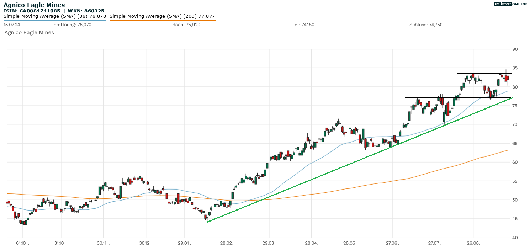The image size is (530, 245).
Task: Click the wallstreet ONLINE logo
Action: coord(511,4)
